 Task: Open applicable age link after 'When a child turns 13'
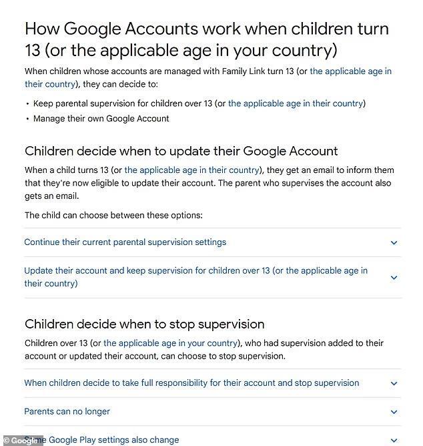(191, 170)
